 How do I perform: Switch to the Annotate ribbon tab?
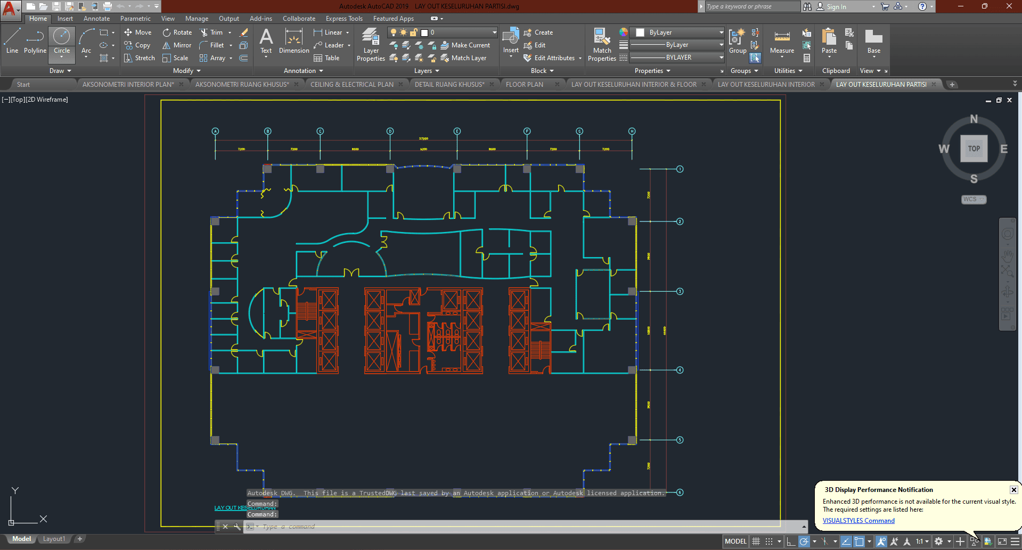(x=96, y=18)
